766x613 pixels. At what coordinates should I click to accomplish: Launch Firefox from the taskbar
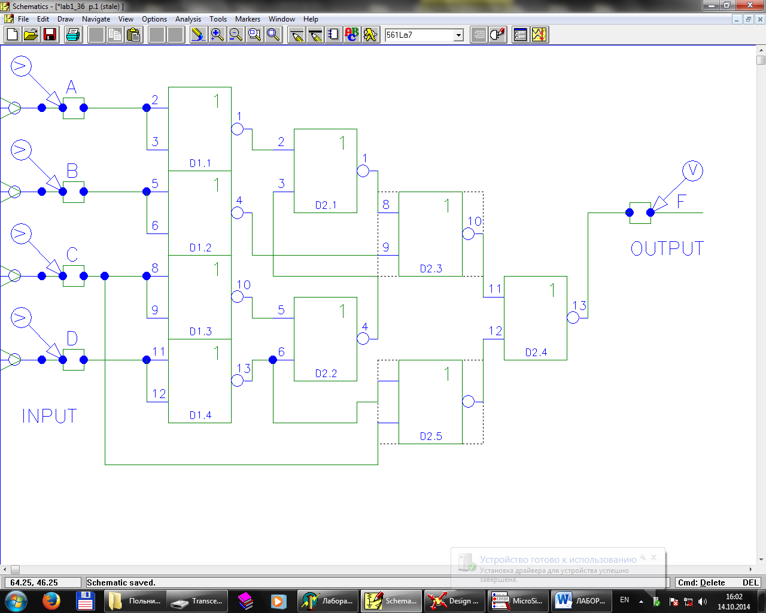point(51,600)
